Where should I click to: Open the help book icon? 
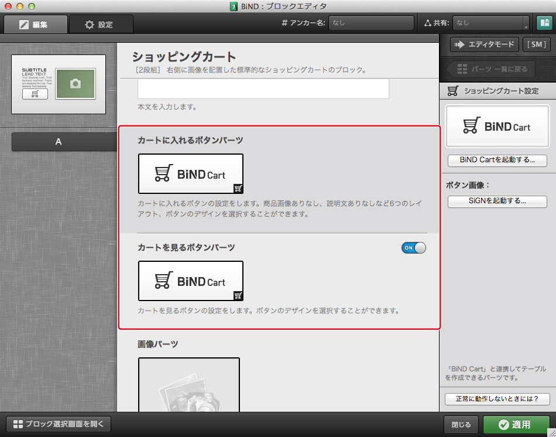(x=544, y=23)
